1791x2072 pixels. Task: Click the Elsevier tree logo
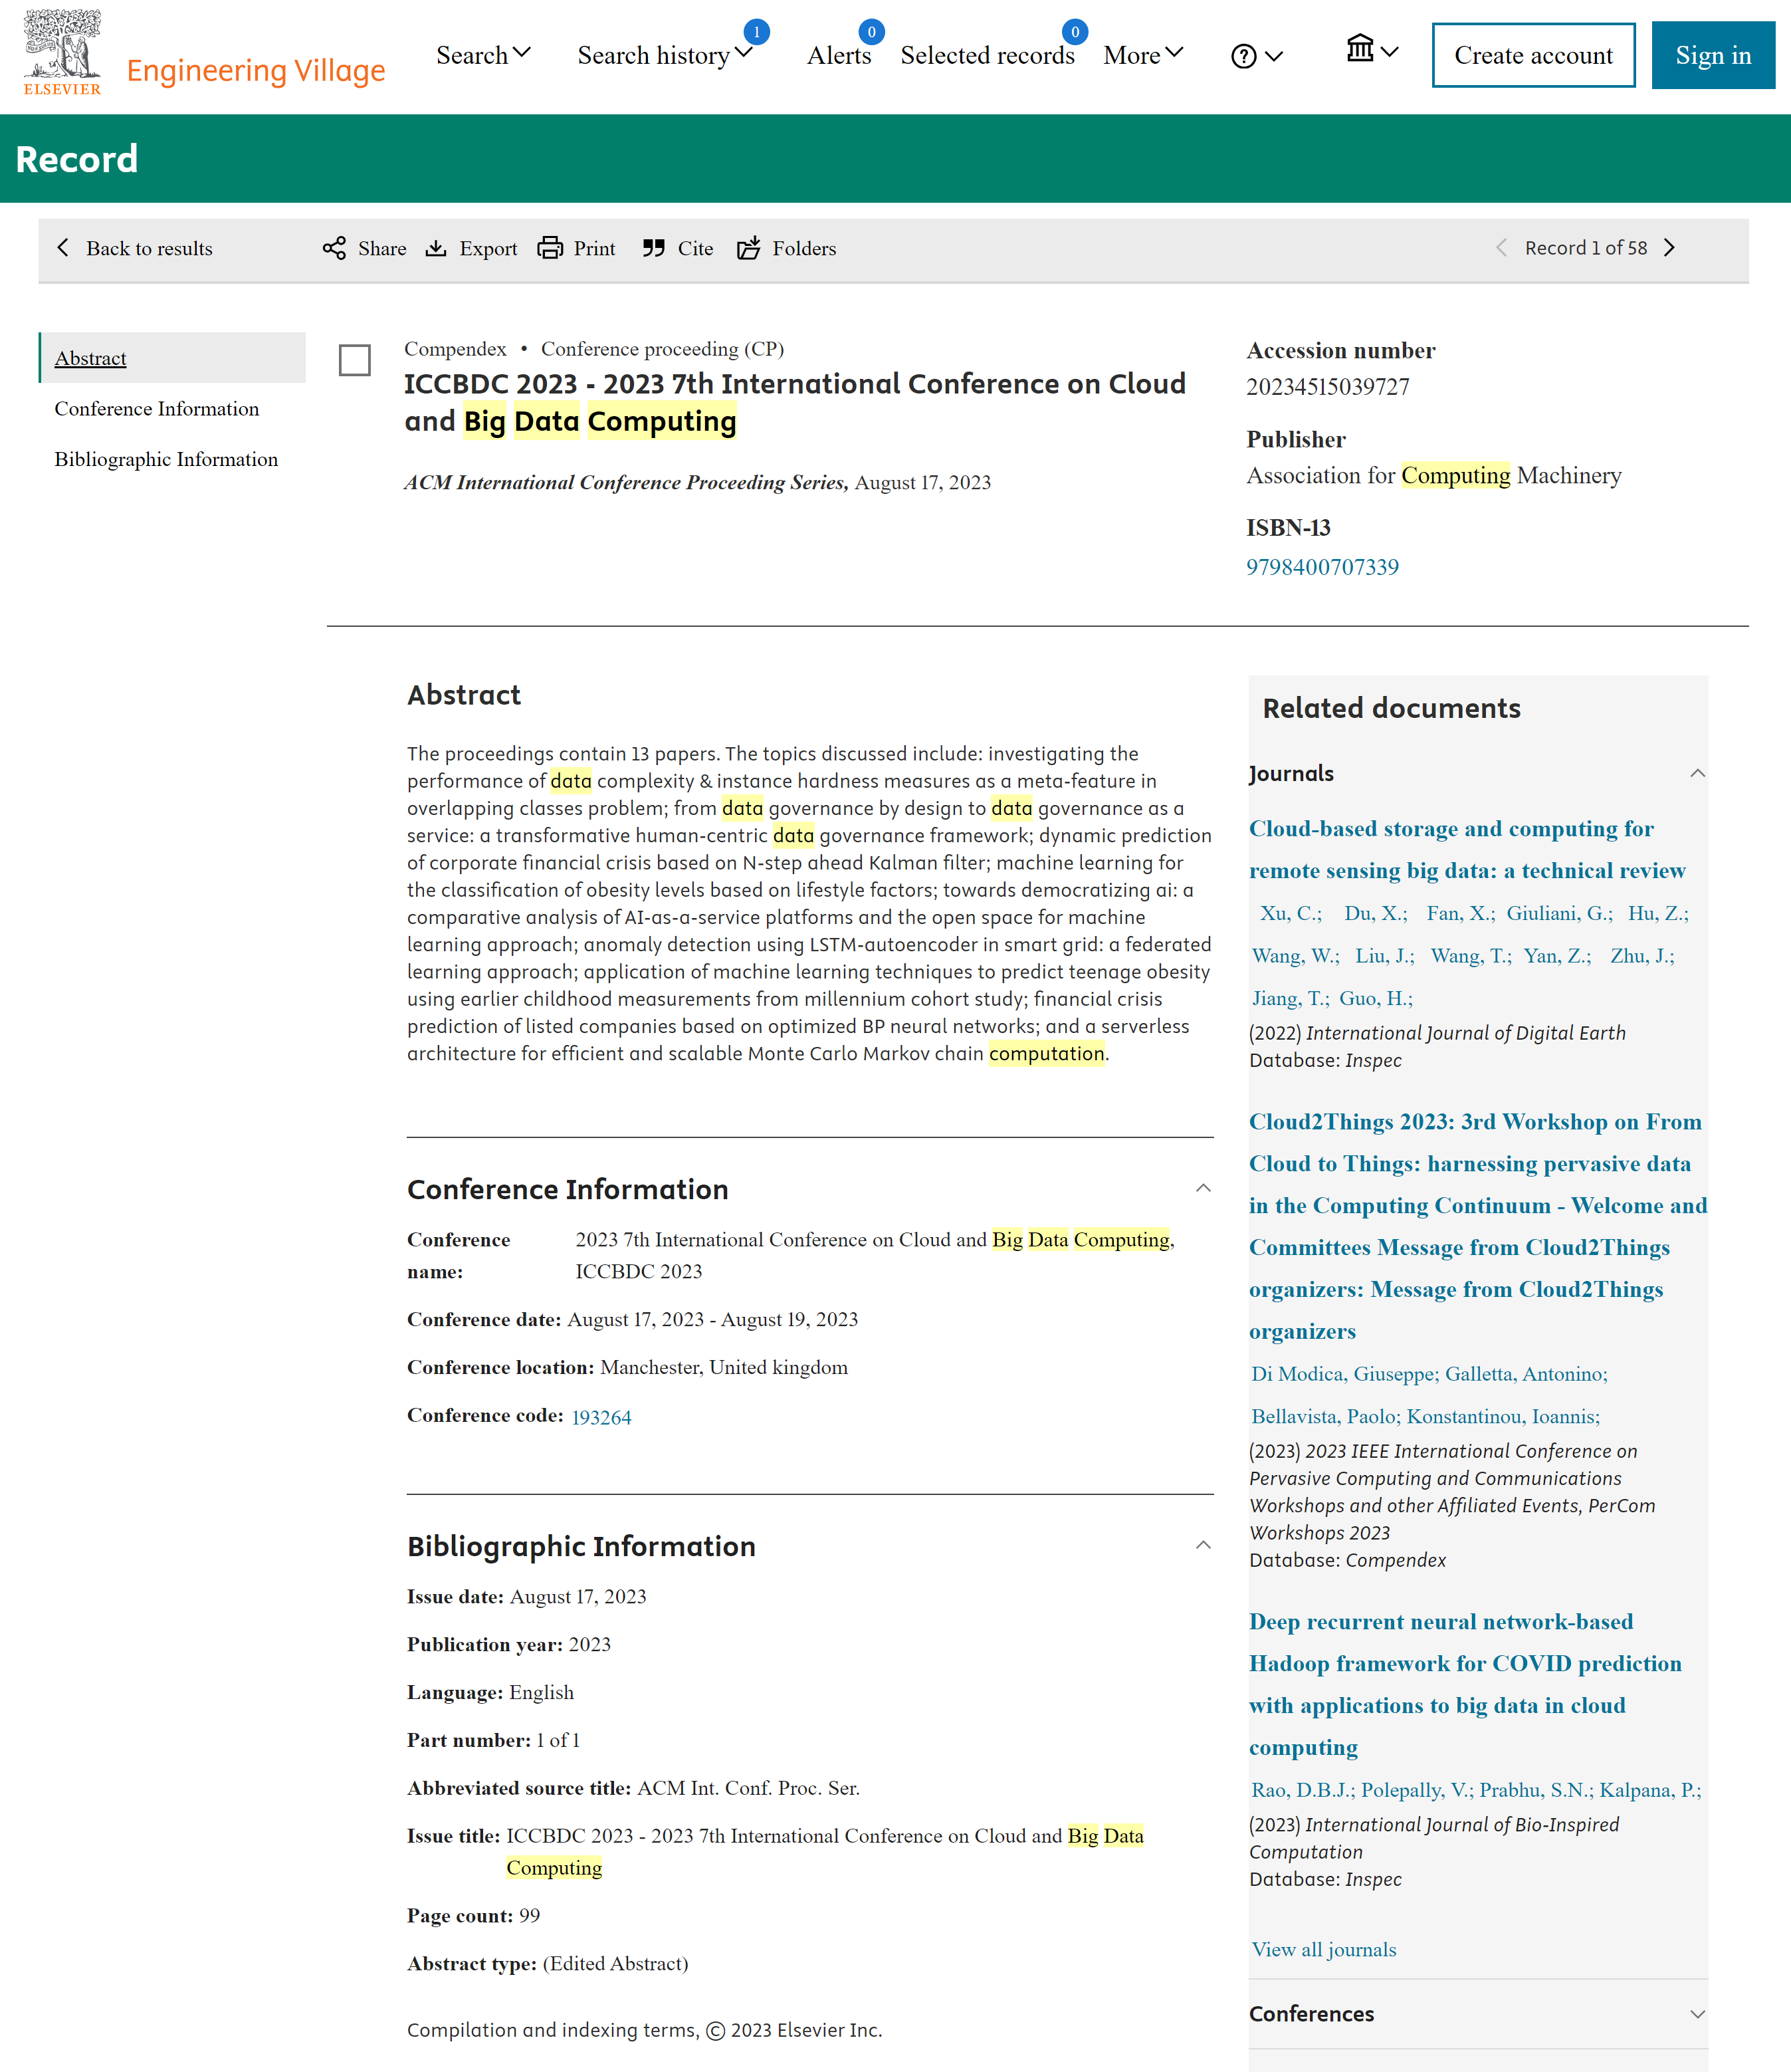point(62,52)
